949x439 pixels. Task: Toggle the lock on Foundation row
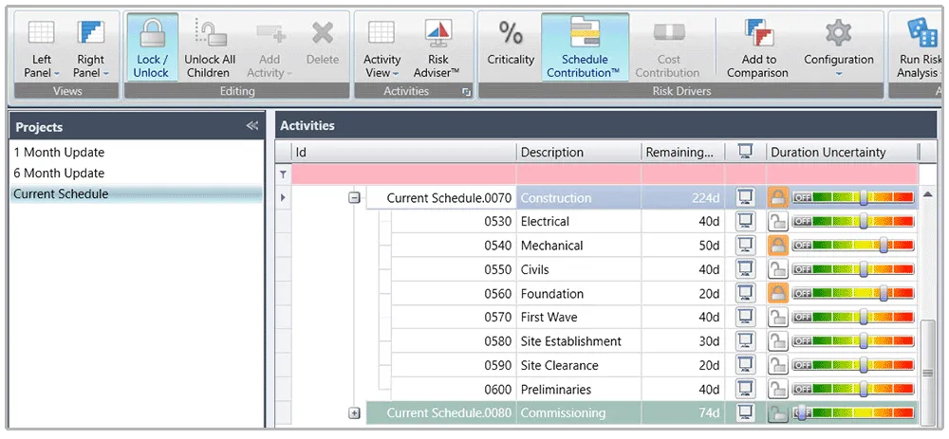click(x=778, y=293)
